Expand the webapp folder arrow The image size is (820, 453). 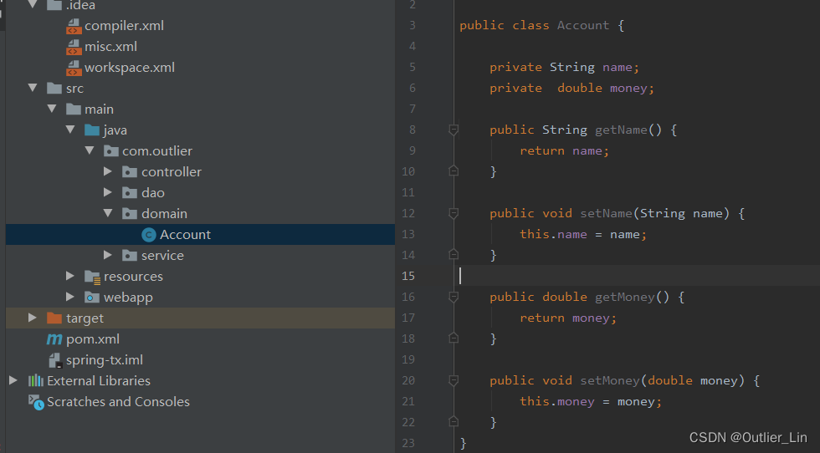[70, 297]
